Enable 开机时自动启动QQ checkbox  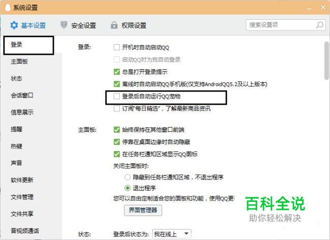117,47
